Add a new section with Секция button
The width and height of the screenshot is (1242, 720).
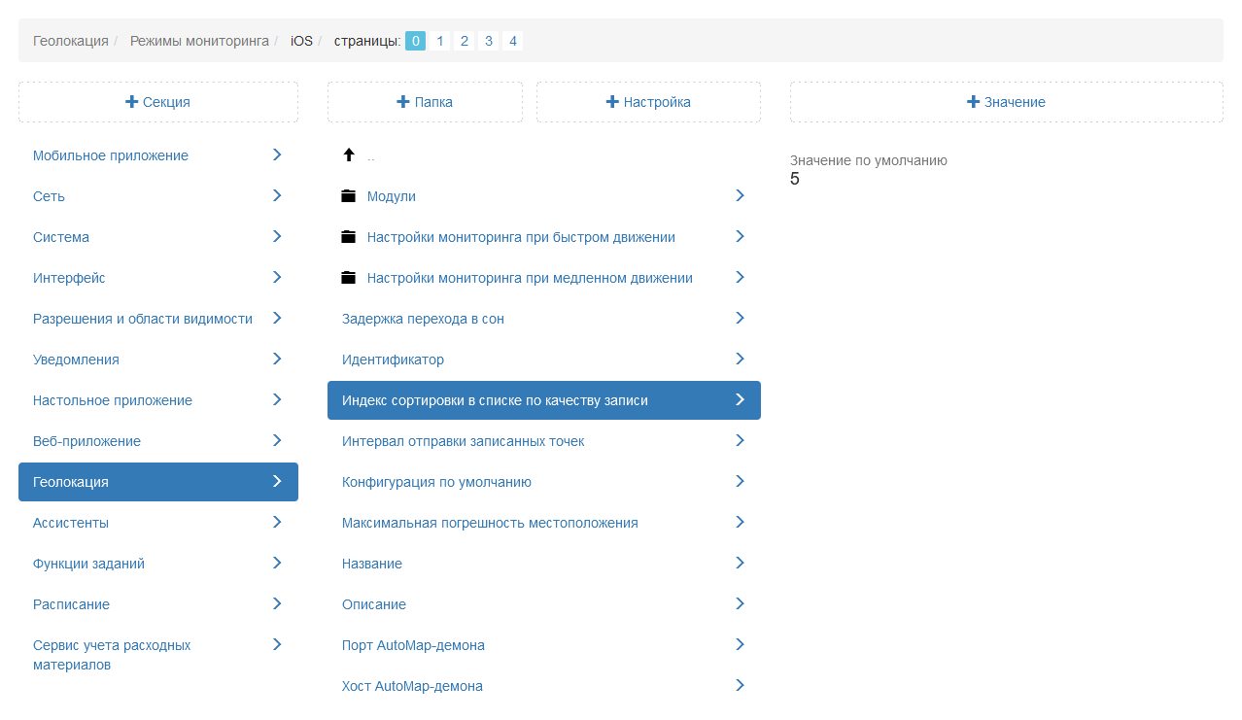click(158, 102)
